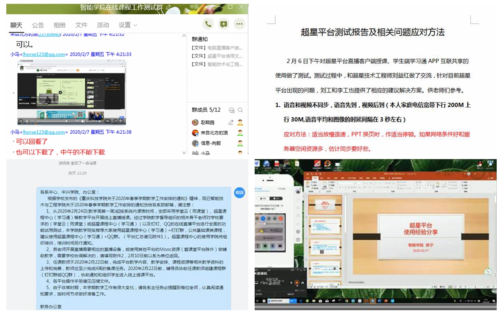Click the orange toggle in phone control center
The image size is (503, 314).
coord(280,218)
